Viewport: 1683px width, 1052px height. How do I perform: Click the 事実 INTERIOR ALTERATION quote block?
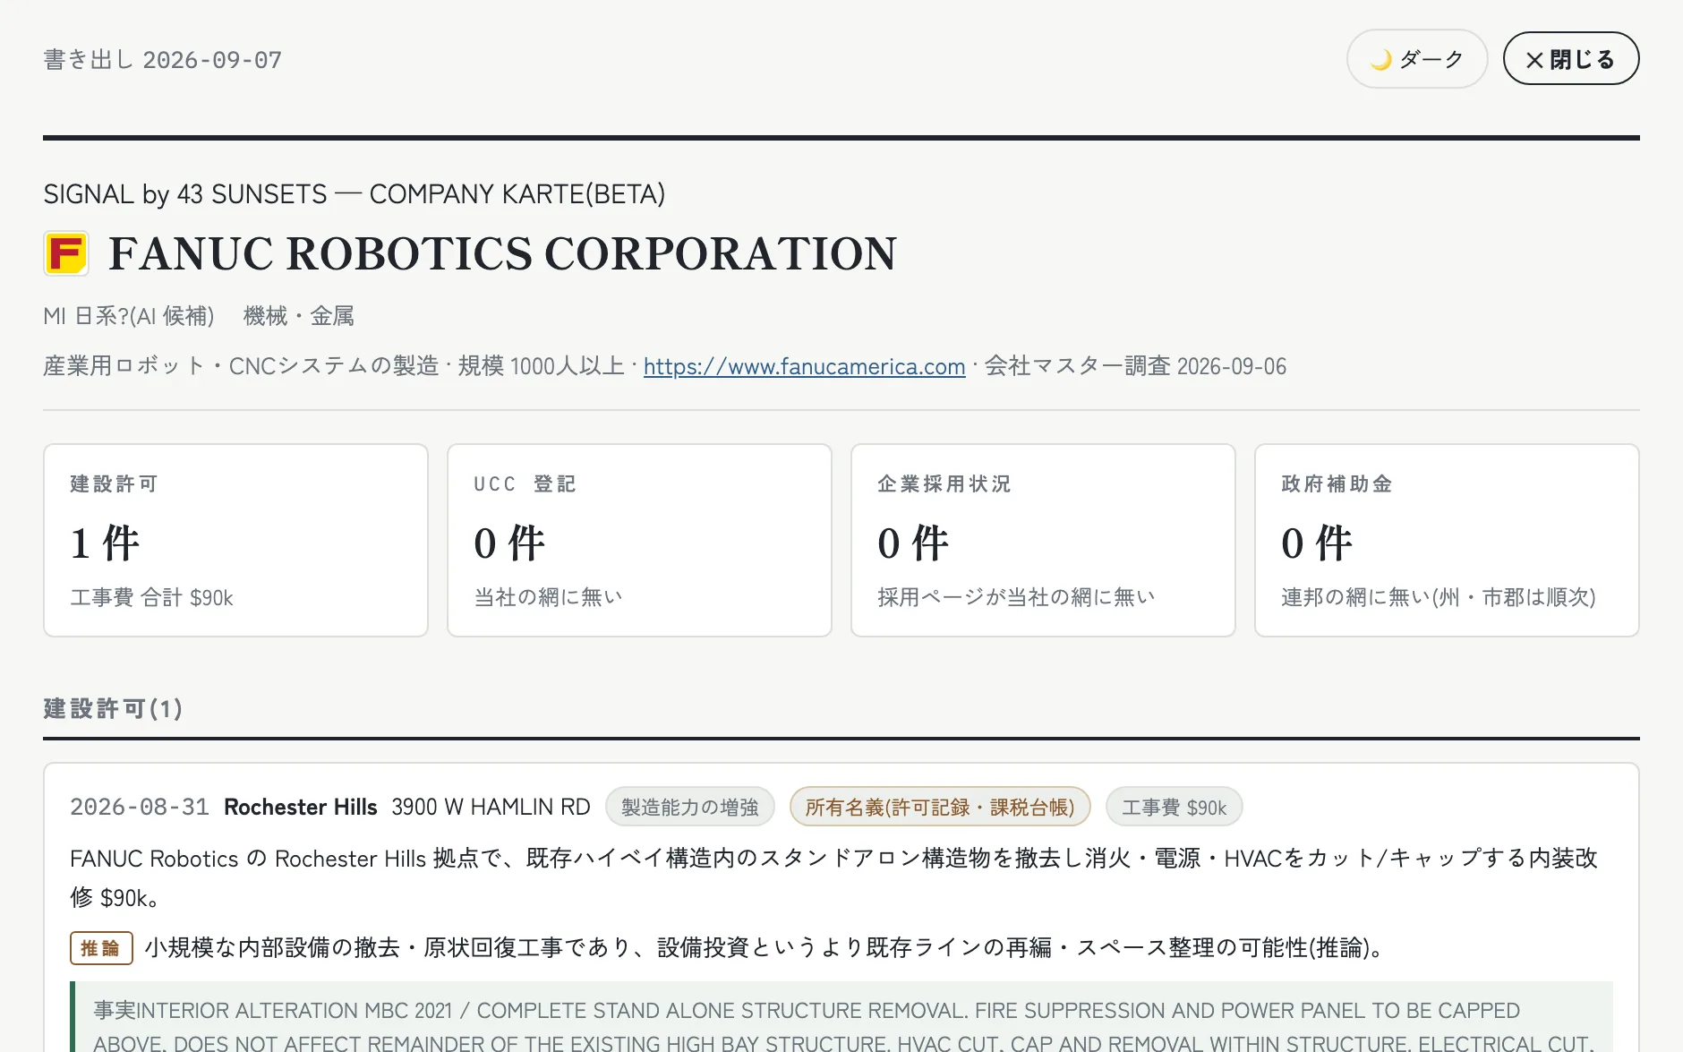841,1017
